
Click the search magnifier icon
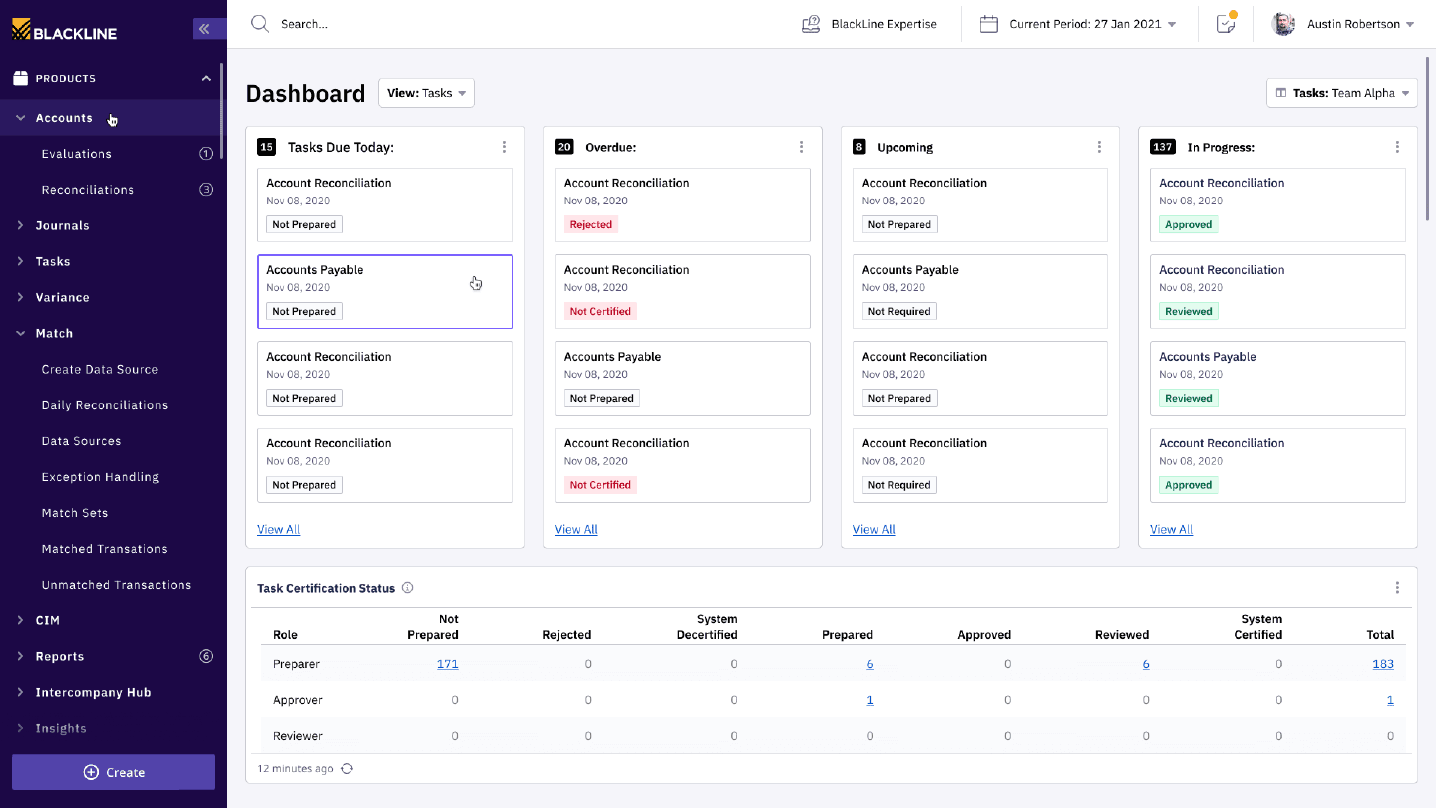point(260,24)
